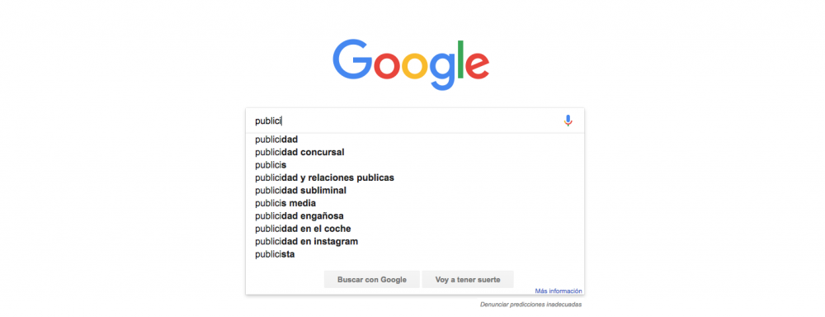
Task: Click the voice search microphone icon
Action: (x=568, y=121)
